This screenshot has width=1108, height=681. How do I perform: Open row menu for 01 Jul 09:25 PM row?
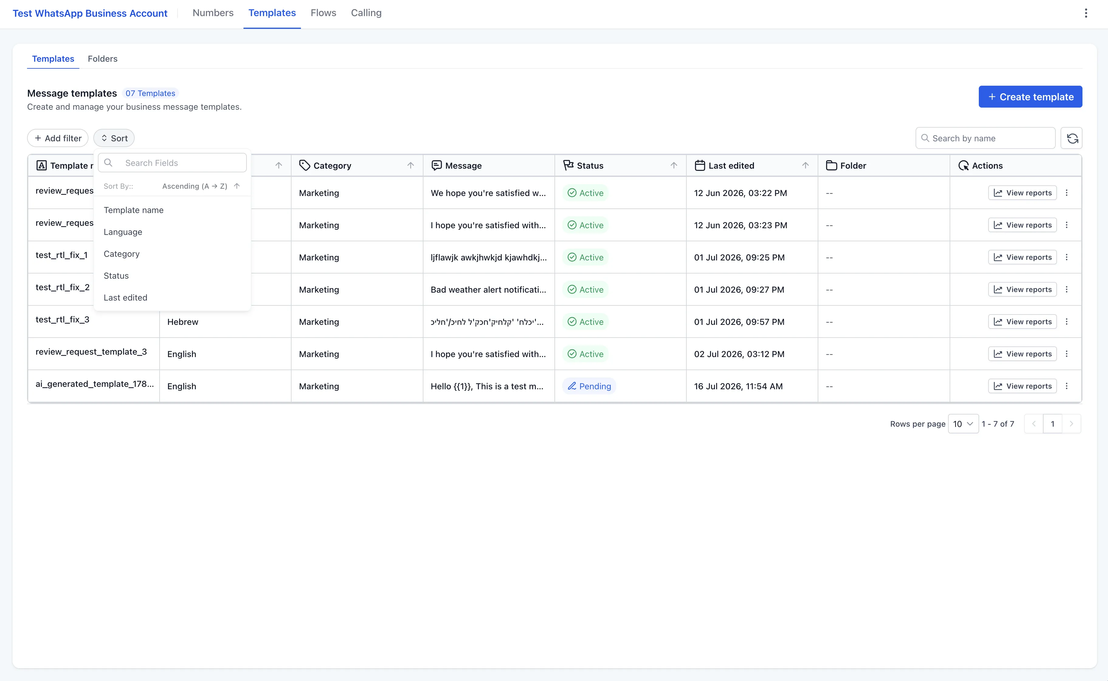point(1067,257)
